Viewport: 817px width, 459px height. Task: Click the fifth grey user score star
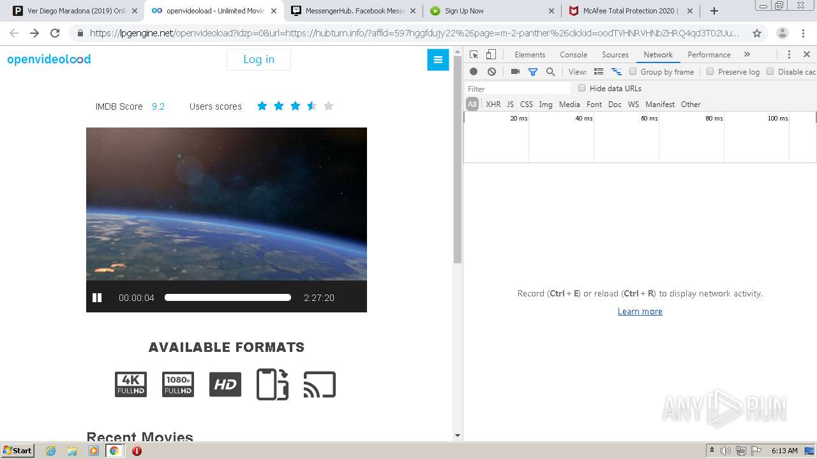[x=329, y=106]
